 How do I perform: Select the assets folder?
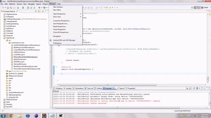click(x=11, y=78)
